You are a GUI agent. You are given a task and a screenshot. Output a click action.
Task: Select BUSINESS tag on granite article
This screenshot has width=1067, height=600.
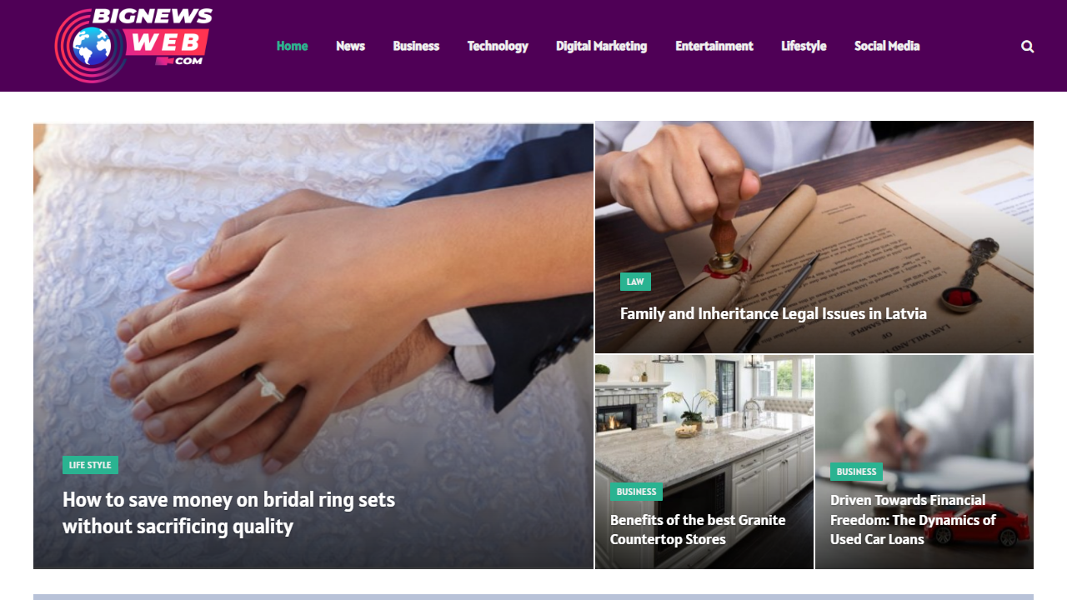[636, 492]
